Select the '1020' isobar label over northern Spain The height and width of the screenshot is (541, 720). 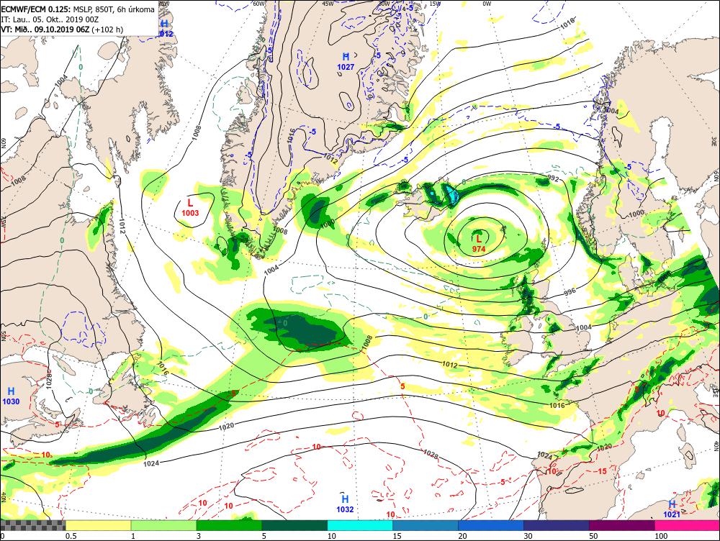(604, 447)
